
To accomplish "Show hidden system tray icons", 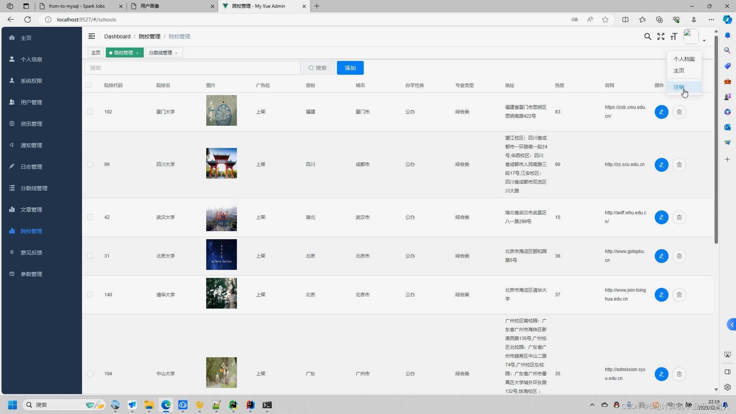I will [592, 405].
